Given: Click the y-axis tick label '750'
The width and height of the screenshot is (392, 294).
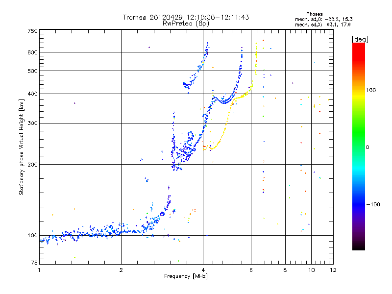Looking at the screenshot, I should (x=32, y=31).
